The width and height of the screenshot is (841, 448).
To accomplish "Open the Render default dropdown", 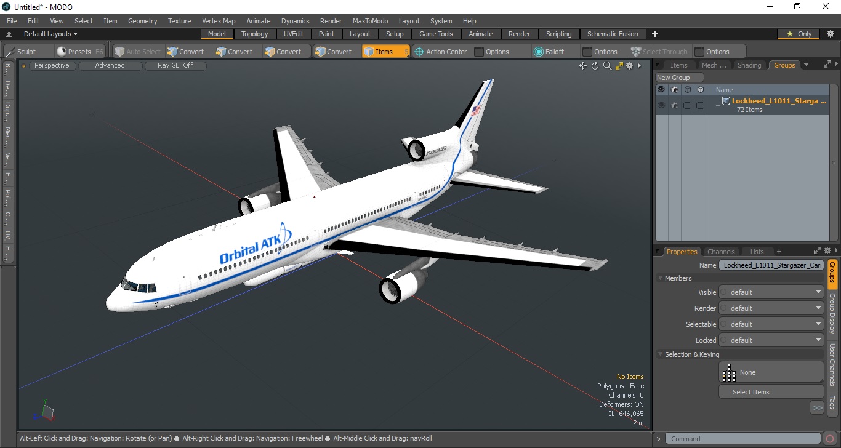I will (x=771, y=308).
